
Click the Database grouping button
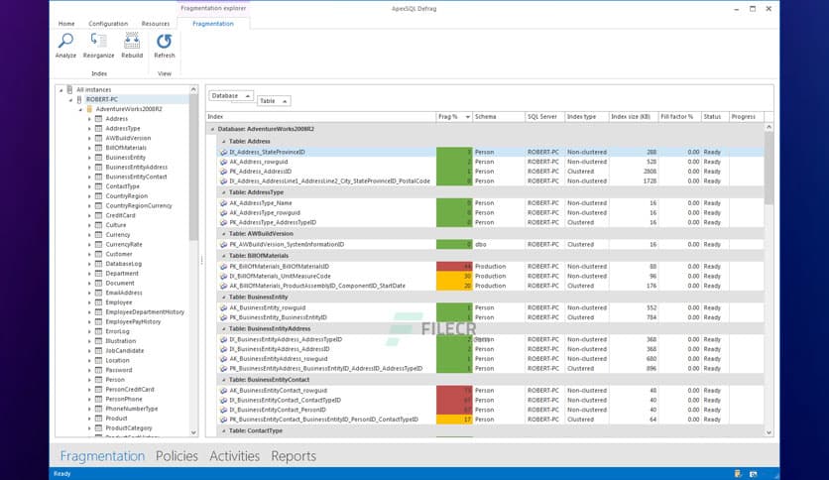(231, 95)
